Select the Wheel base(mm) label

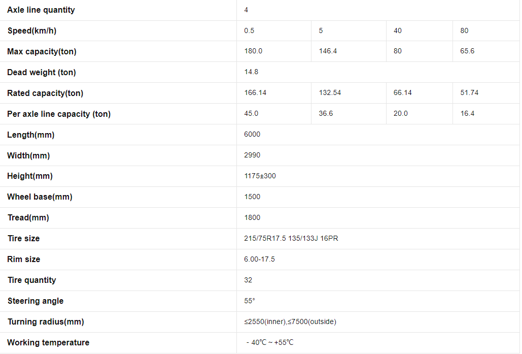point(40,197)
